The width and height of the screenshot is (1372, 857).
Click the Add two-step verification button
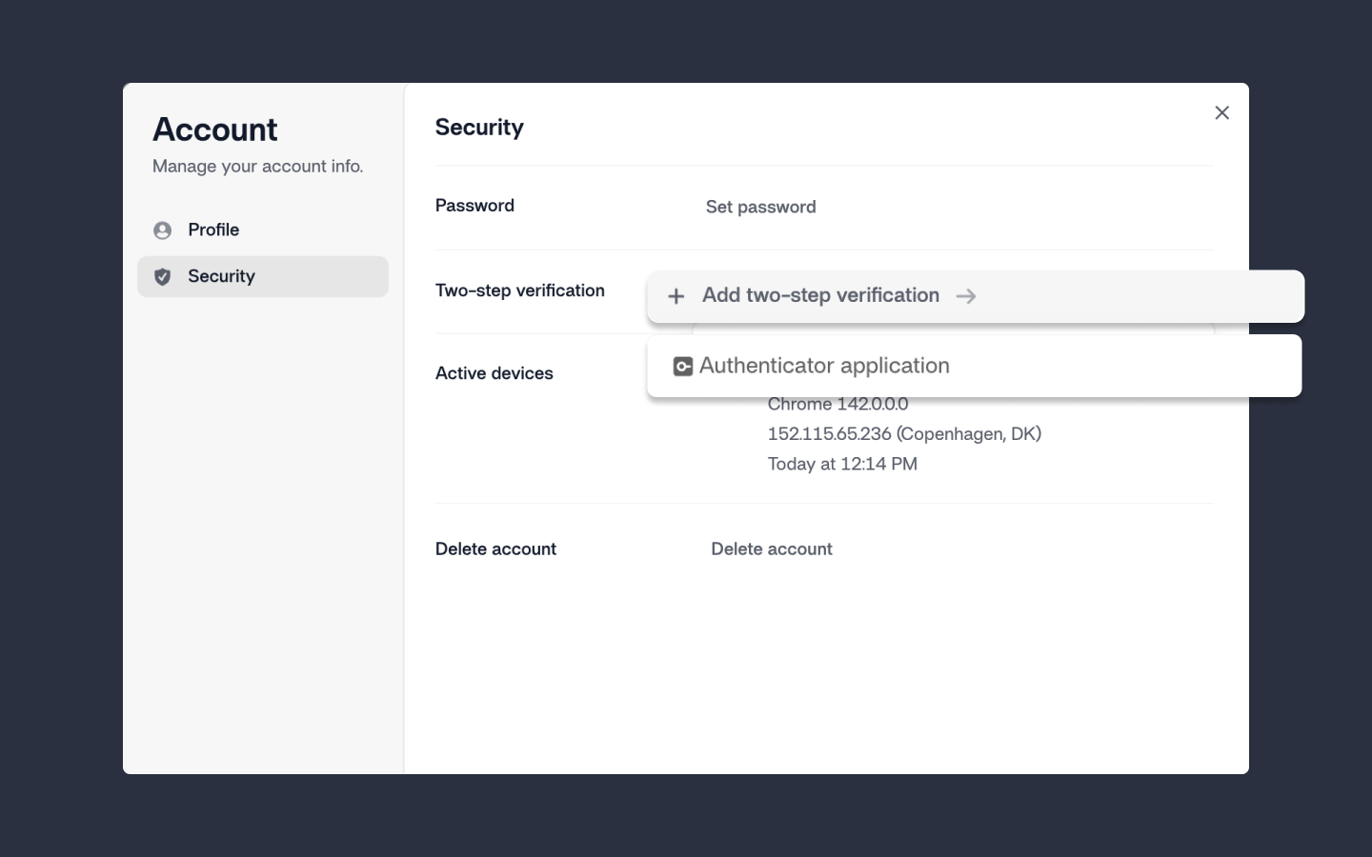(x=820, y=295)
